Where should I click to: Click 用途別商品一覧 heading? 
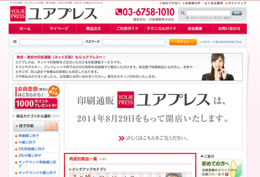click(83, 159)
